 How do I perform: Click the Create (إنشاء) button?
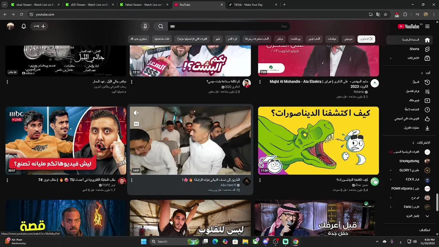pos(39,26)
